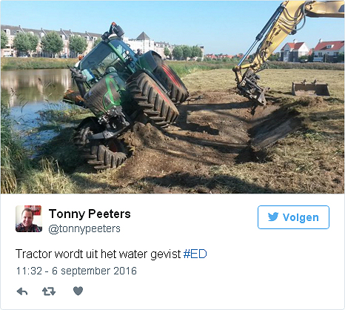Open the Tonny Peeters display name link
This screenshot has height=310, width=345.
90,214
